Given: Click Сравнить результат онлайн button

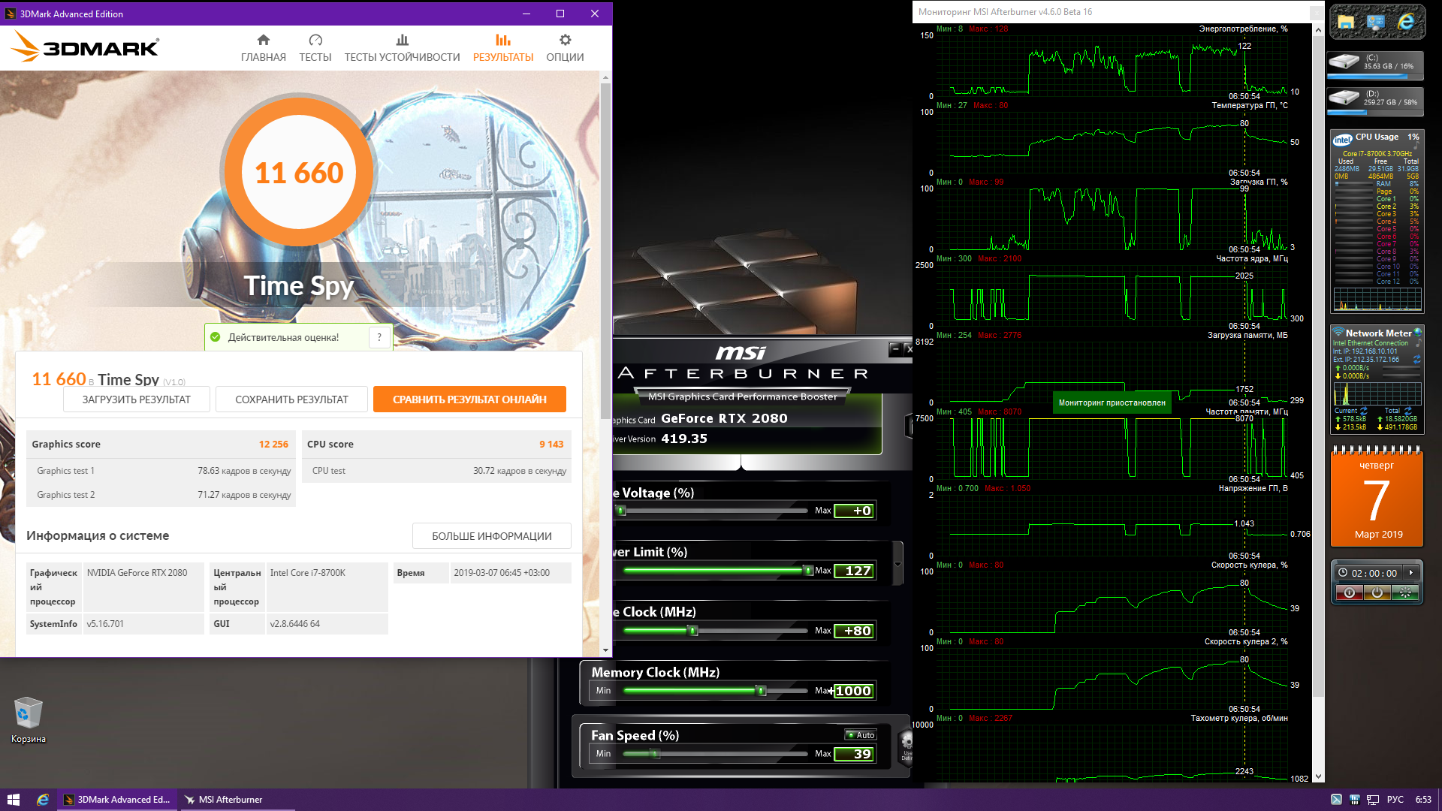Looking at the screenshot, I should (x=469, y=399).
